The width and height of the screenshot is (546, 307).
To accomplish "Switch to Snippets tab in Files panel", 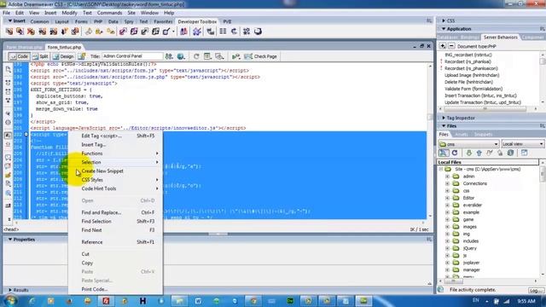I will coord(484,135).
